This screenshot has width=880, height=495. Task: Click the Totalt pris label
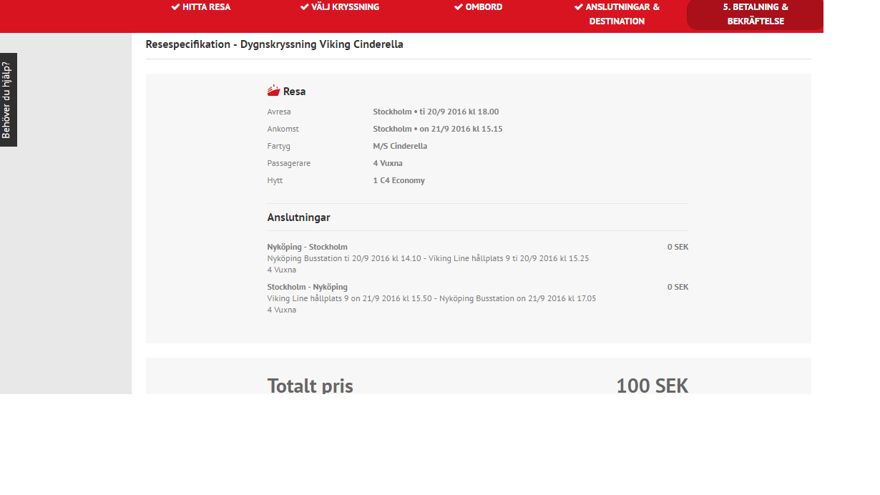pyautogui.click(x=310, y=386)
